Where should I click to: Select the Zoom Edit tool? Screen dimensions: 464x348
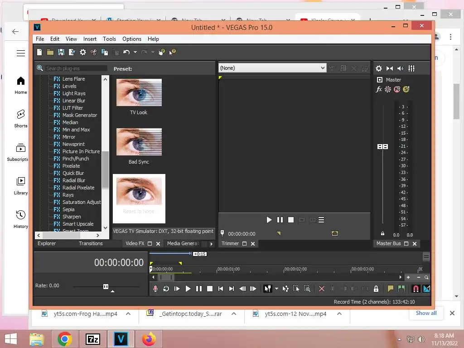click(307, 289)
